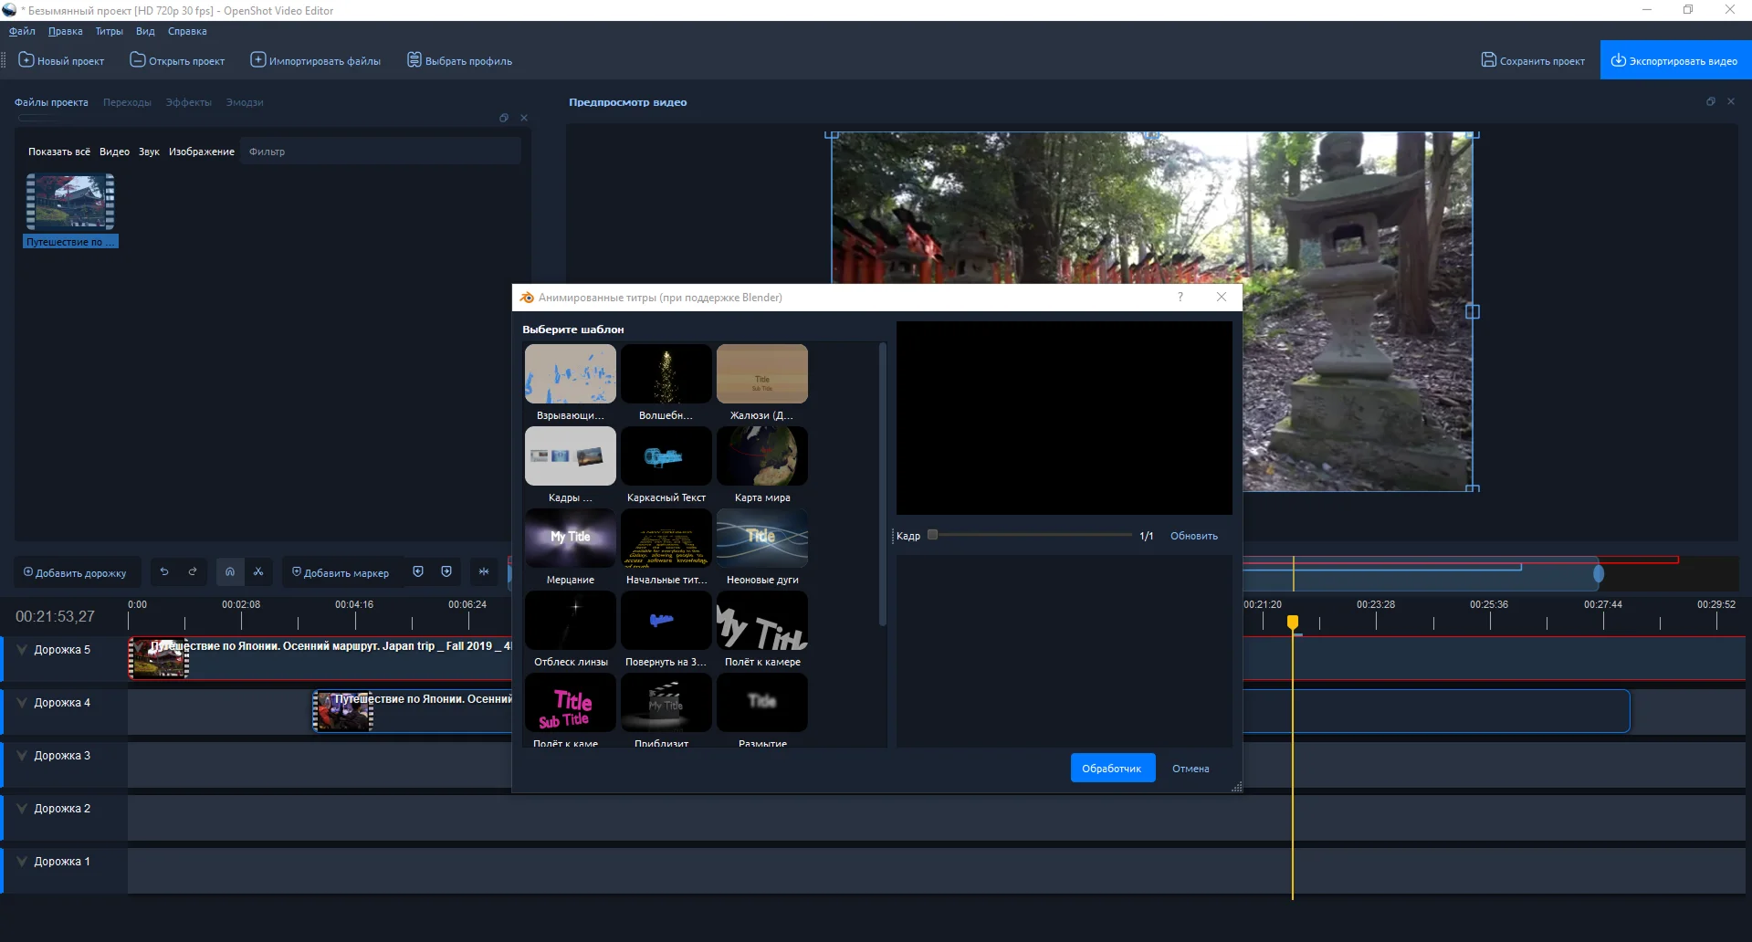1752x942 pixels.
Task: Collapse Дорожка 1 track arrow
Action: [22, 862]
